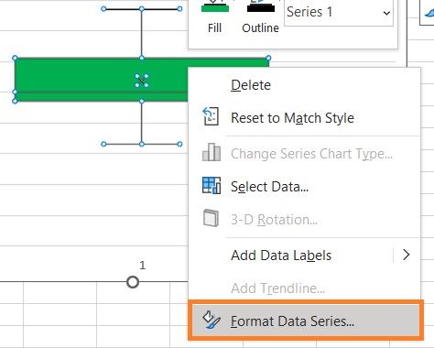This screenshot has width=434, height=348.
Task: Click the greyed Add Trendline... entry
Action: 277,288
